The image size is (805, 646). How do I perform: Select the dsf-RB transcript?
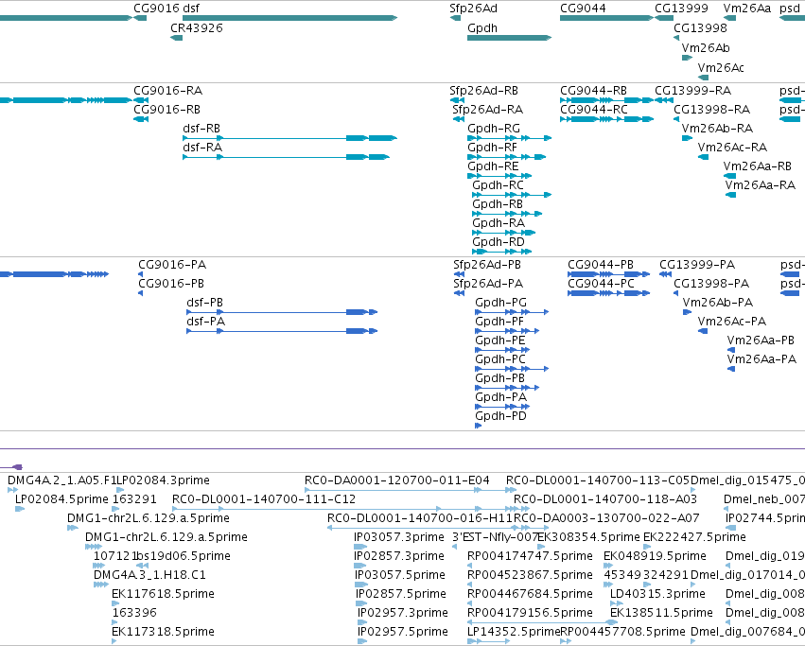290,138
